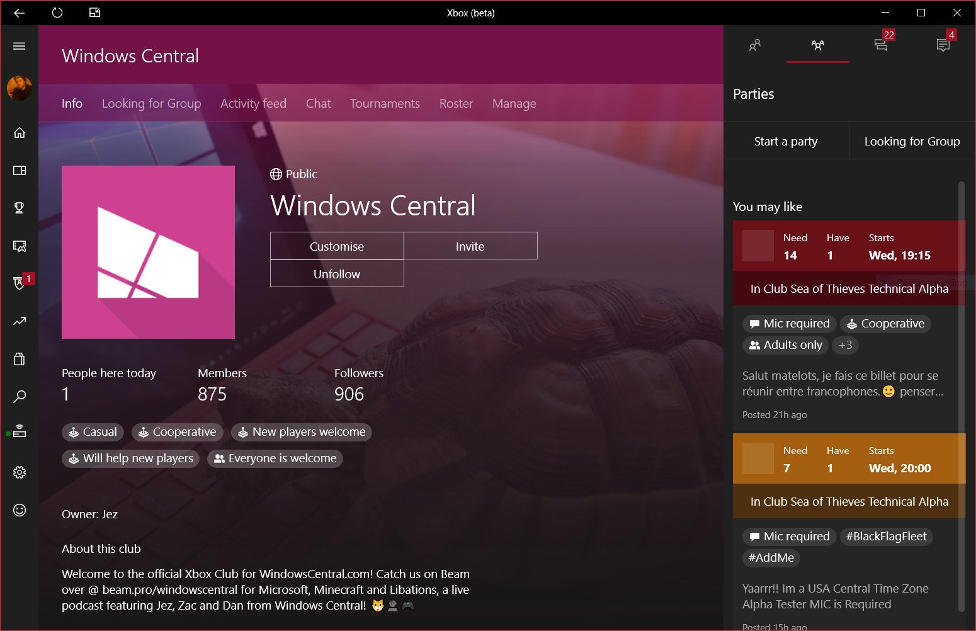The width and height of the screenshot is (976, 631).
Task: Unfollow the Windows Central club
Action: [x=337, y=273]
